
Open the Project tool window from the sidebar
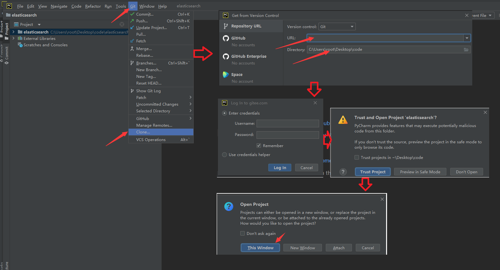(x=6, y=31)
